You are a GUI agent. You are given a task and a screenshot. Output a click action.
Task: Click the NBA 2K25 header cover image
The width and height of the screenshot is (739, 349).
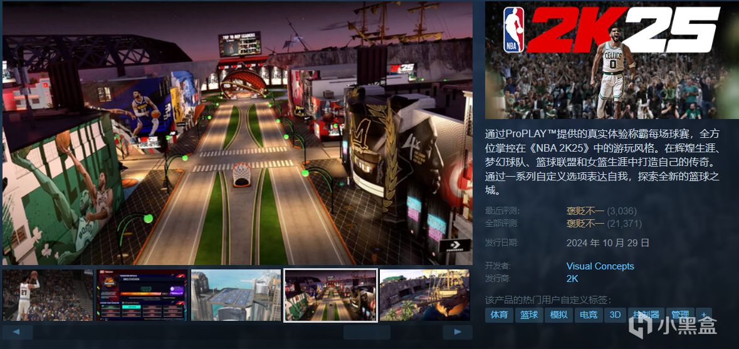click(612, 60)
